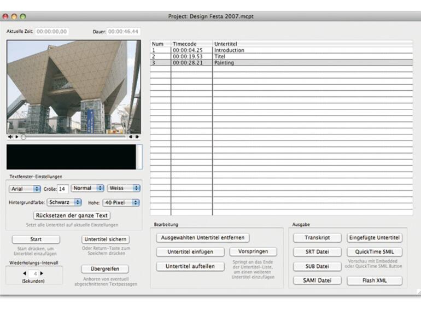Open the Normal font style dropdown

point(87,188)
